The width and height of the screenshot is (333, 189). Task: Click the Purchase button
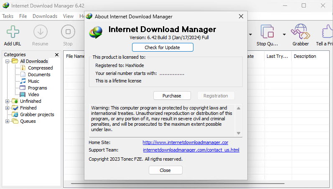tap(172, 96)
